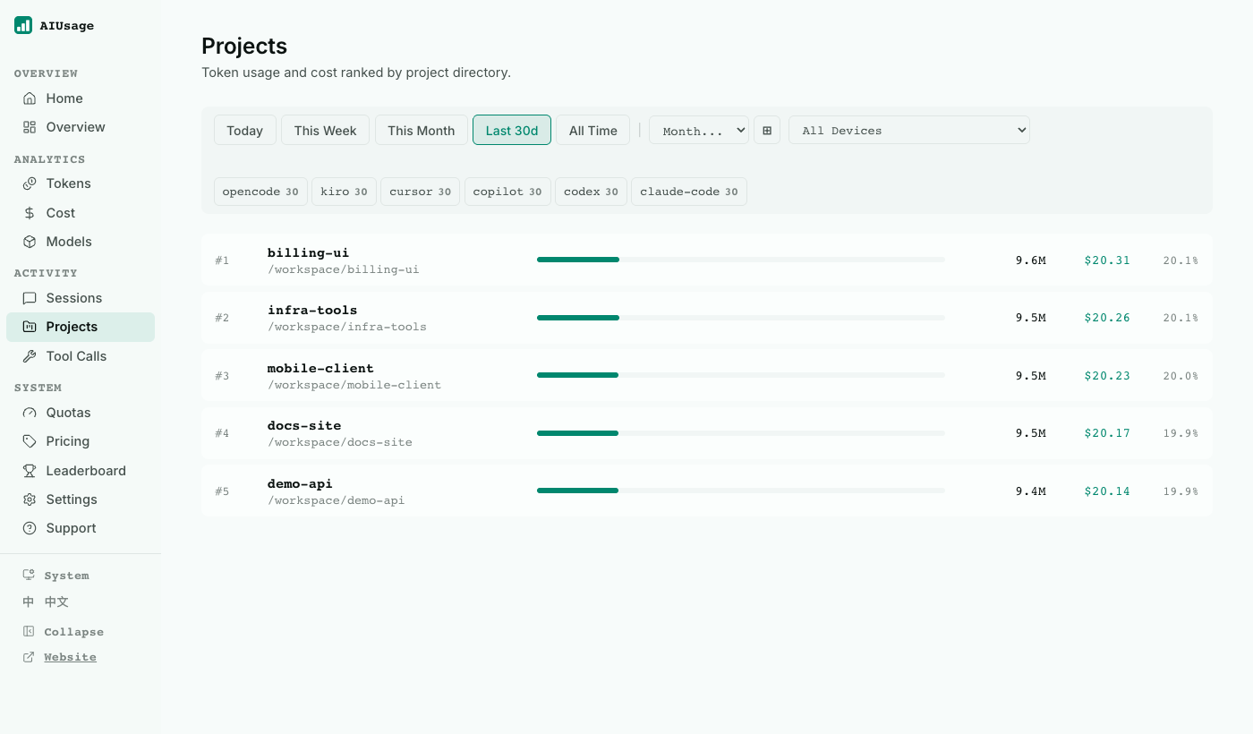This screenshot has height=734, width=1253.
Task: Click the /workspace/docs-site path text
Action: coord(340,442)
